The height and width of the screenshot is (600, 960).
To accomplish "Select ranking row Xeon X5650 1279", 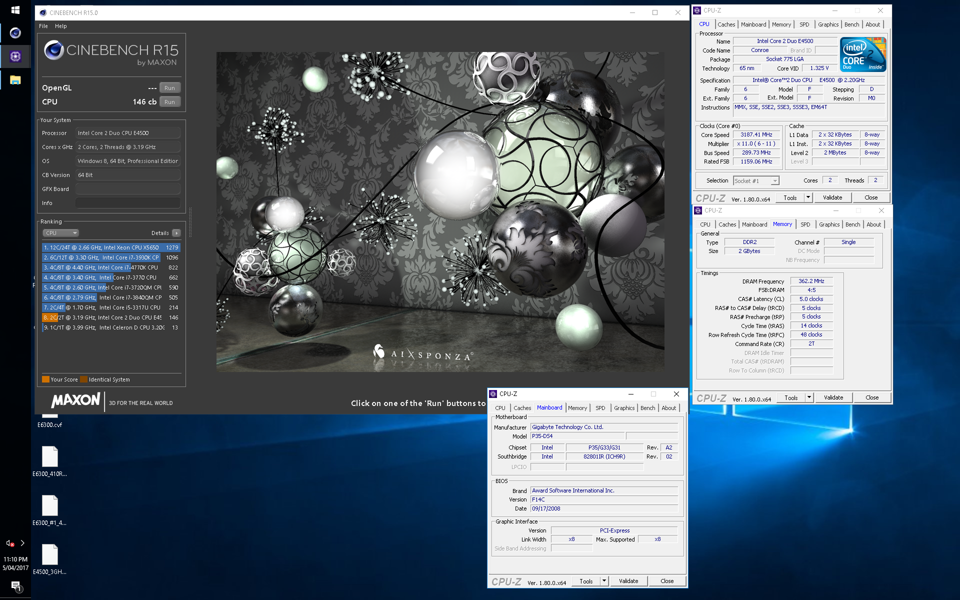I will pyautogui.click(x=111, y=247).
